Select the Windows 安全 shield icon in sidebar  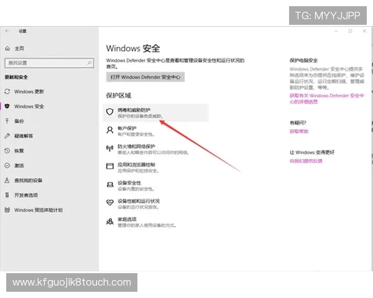pos(7,106)
